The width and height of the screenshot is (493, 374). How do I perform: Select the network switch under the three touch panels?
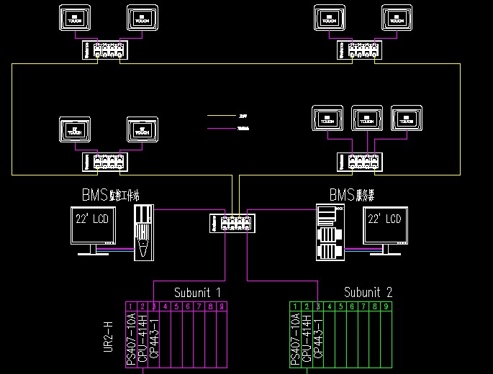pos(360,162)
